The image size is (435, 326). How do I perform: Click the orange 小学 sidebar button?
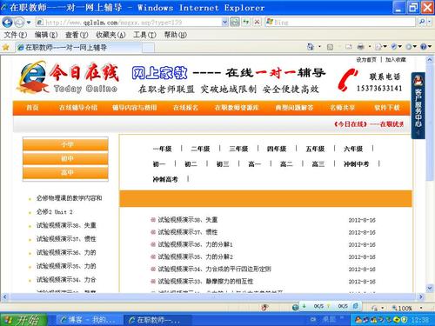tap(65, 144)
